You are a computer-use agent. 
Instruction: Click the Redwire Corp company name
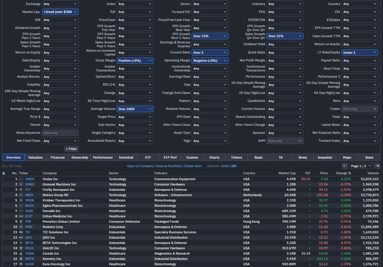pos(53,227)
